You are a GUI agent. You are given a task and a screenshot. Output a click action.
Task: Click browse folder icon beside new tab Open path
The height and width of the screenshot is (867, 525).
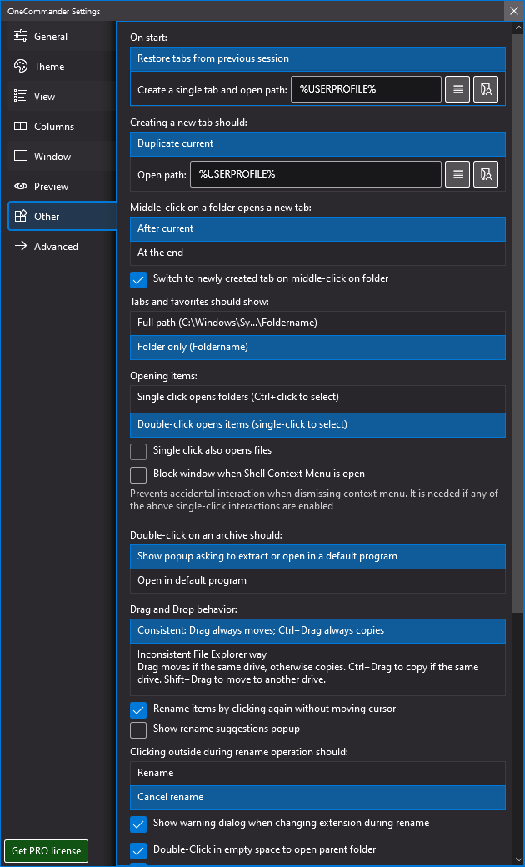click(486, 174)
